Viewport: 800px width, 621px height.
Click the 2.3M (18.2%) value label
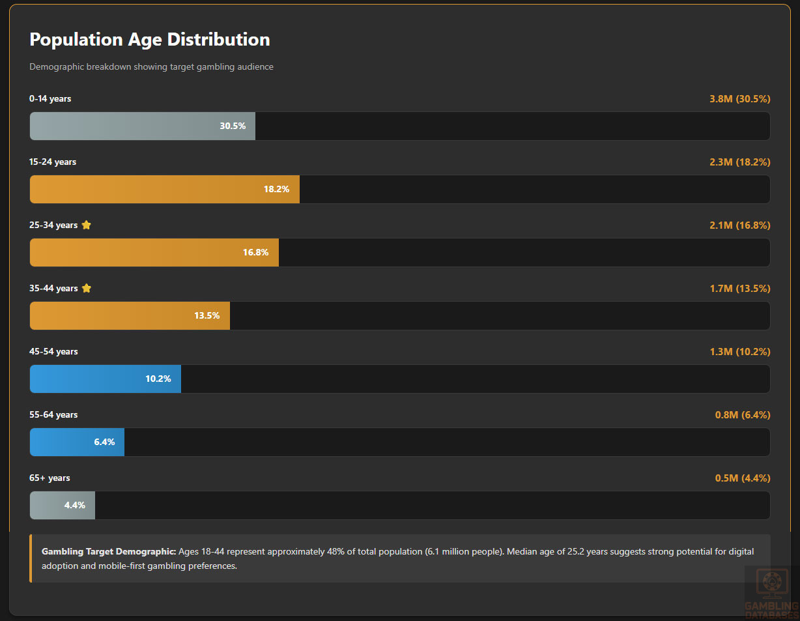pos(739,162)
